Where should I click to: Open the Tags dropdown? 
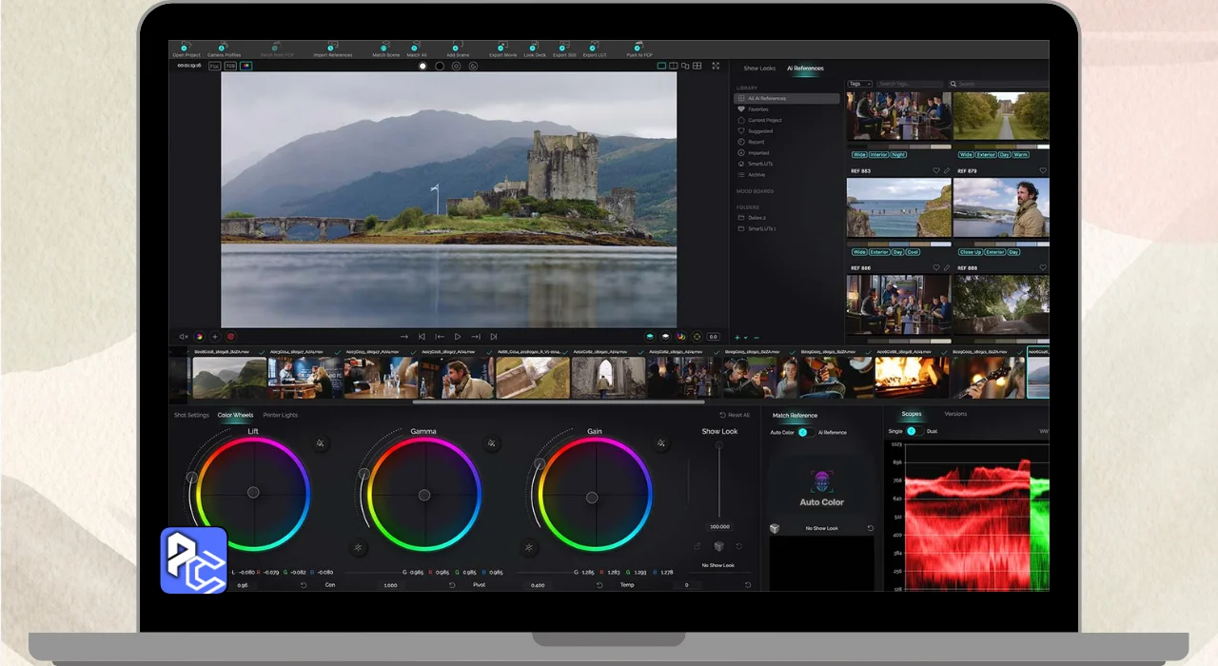coord(859,84)
